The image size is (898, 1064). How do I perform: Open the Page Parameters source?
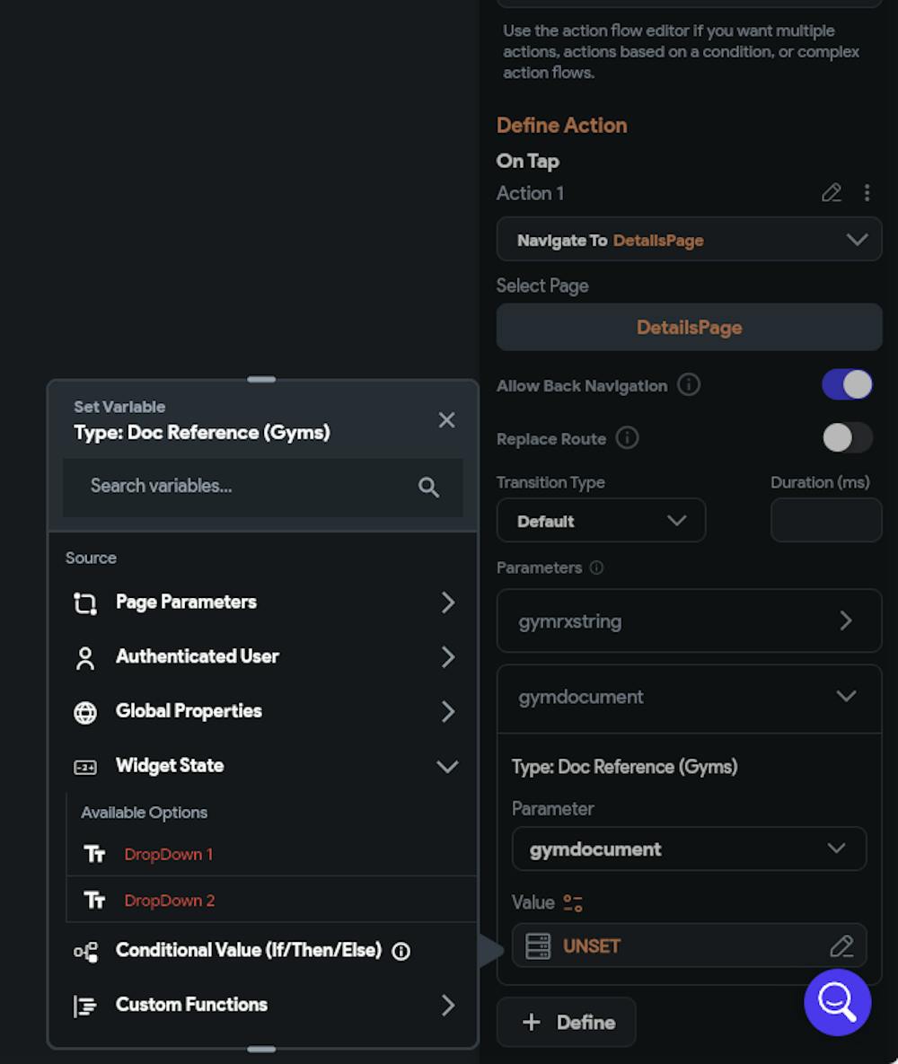click(x=262, y=602)
